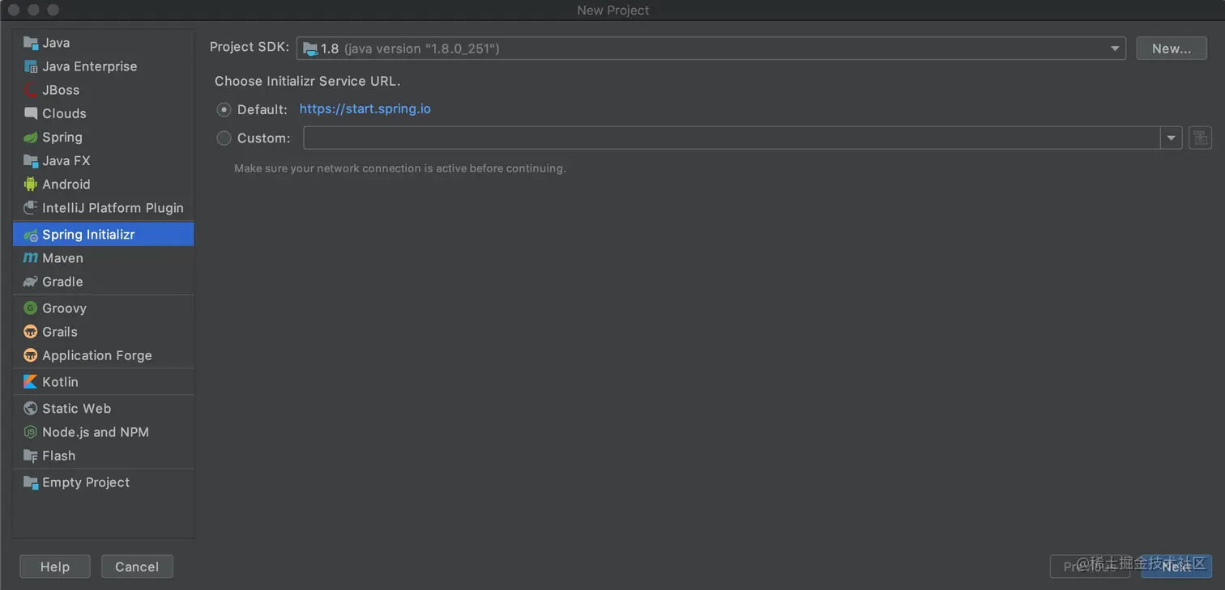Viewport: 1225px width, 590px height.
Task: Click the Gradle elephant icon
Action: [x=31, y=282]
